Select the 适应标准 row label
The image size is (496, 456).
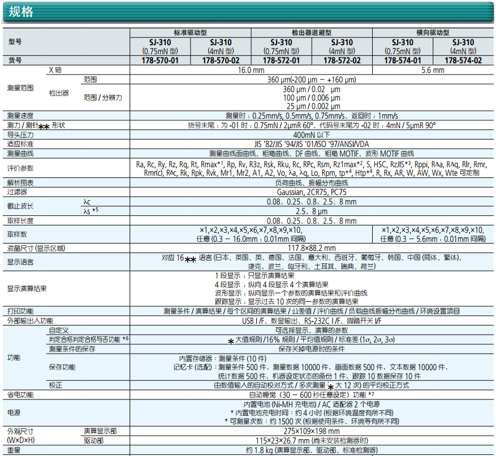pos(20,144)
